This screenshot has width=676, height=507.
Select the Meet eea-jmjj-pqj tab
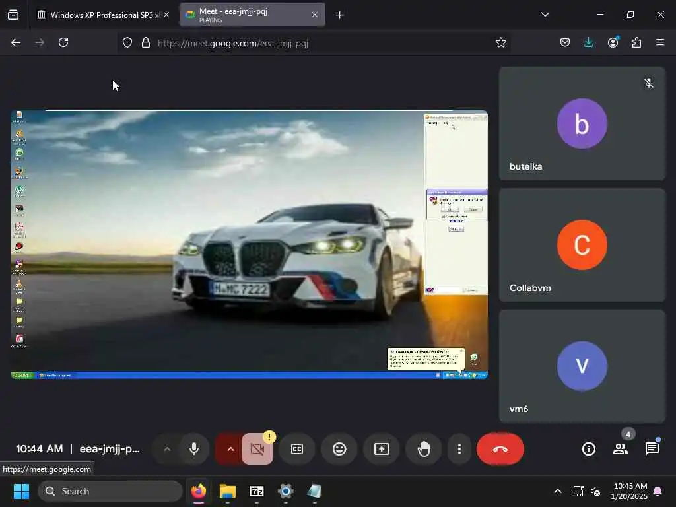252,15
